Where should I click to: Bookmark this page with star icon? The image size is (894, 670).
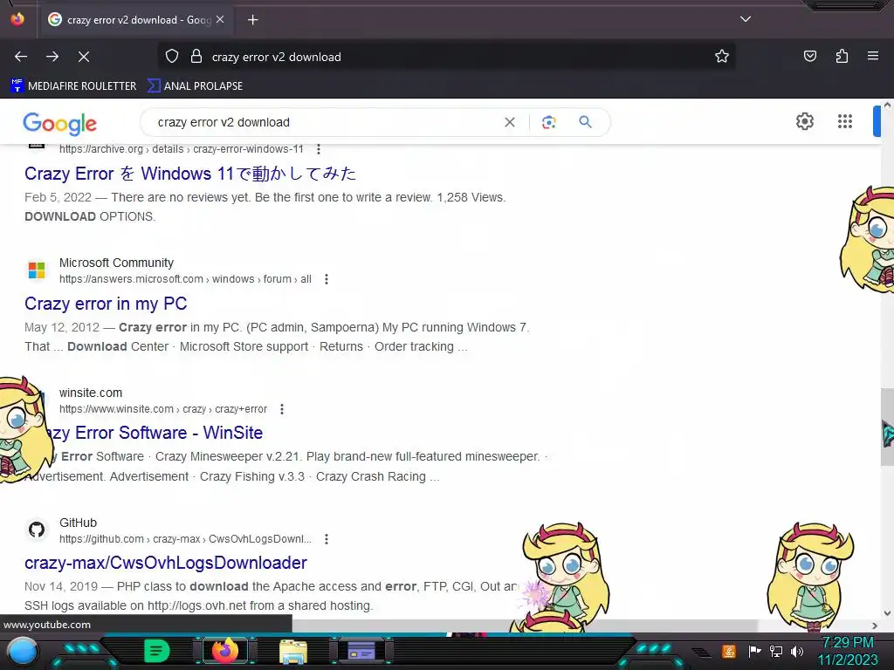click(722, 57)
